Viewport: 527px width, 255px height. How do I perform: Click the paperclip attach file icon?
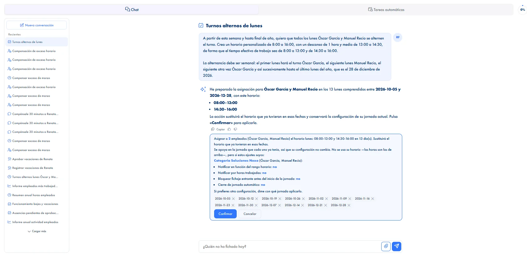(386, 246)
